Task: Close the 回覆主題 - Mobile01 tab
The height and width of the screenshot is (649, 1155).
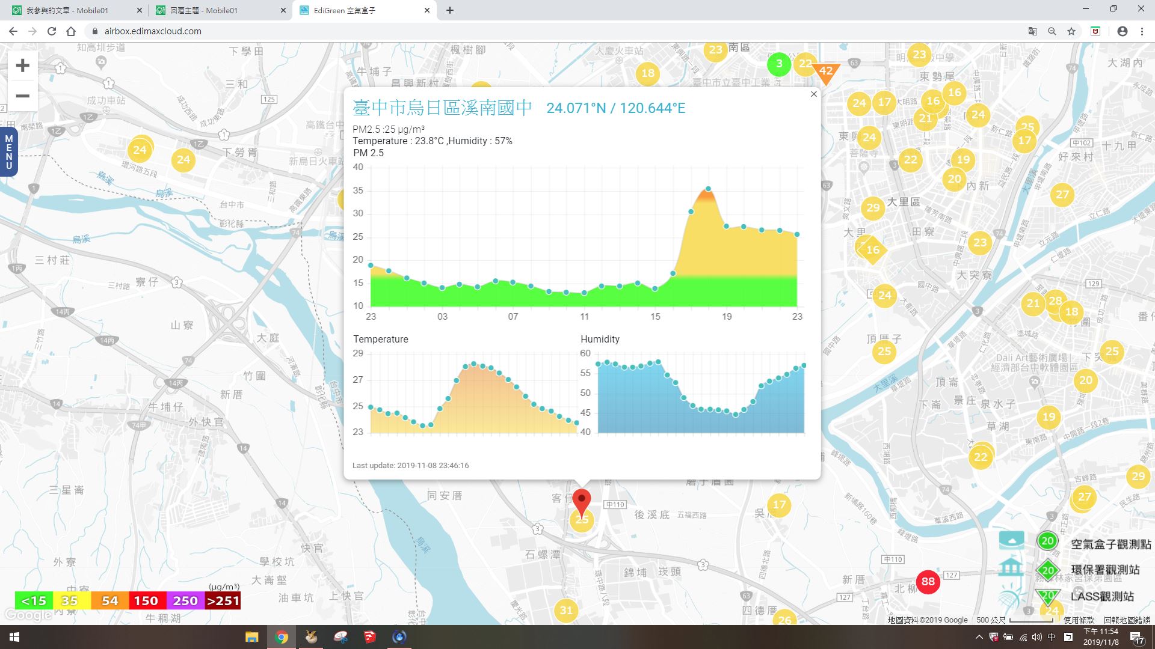Action: coord(283,10)
